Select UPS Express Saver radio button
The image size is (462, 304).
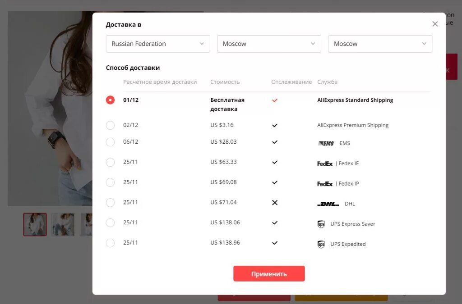(x=110, y=222)
